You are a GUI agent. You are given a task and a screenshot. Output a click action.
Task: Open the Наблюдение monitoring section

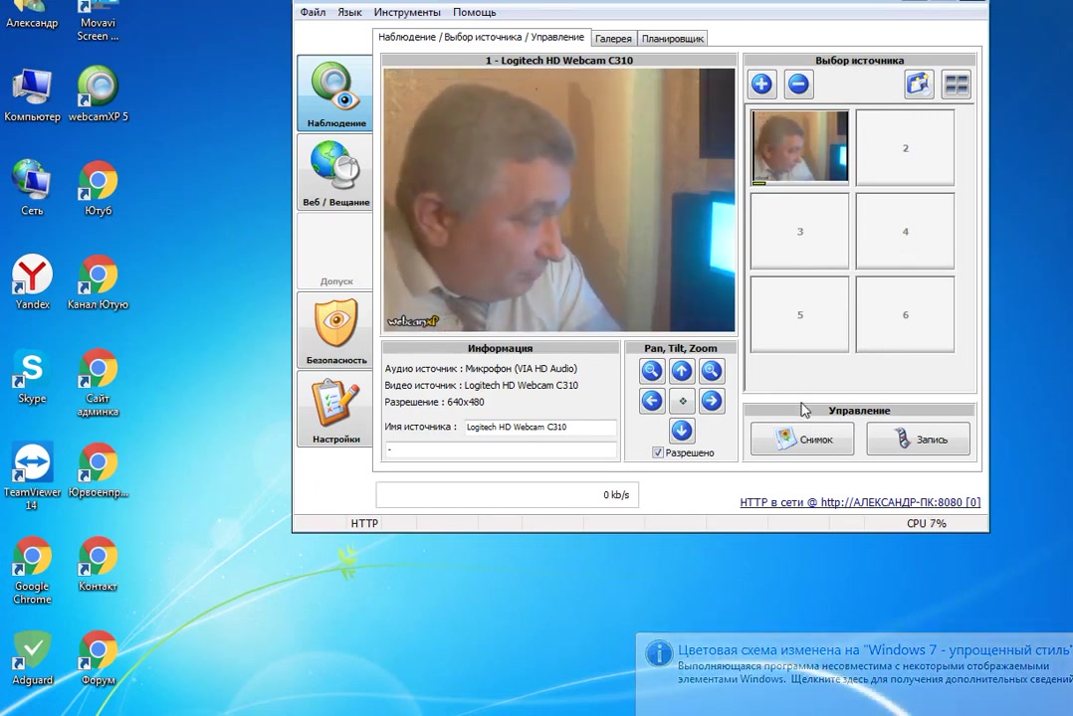335,93
